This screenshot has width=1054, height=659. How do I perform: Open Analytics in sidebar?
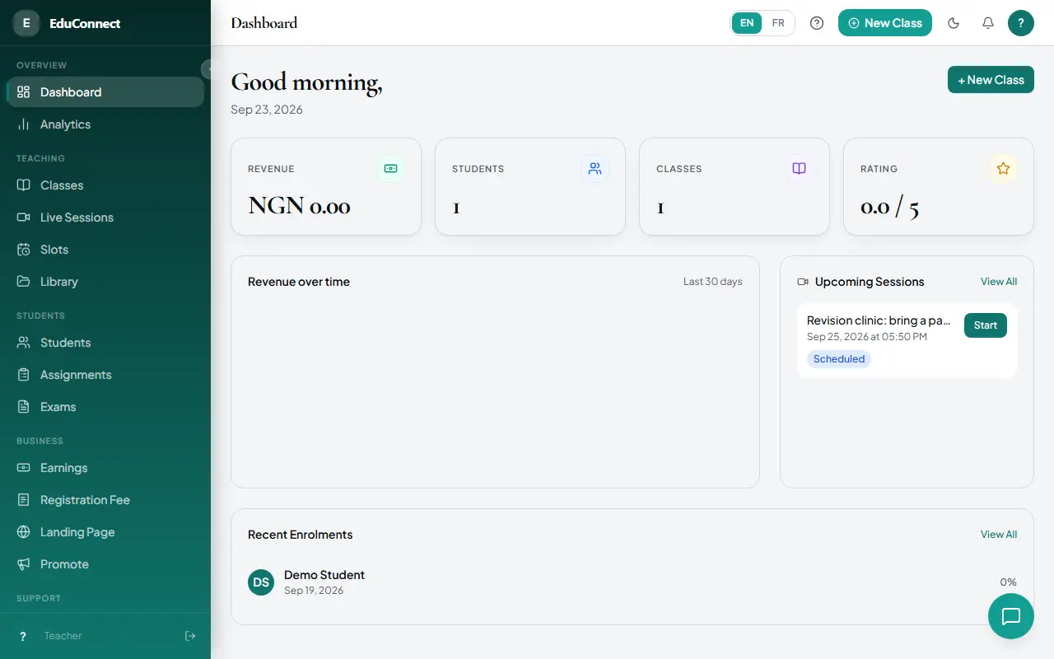coord(105,124)
